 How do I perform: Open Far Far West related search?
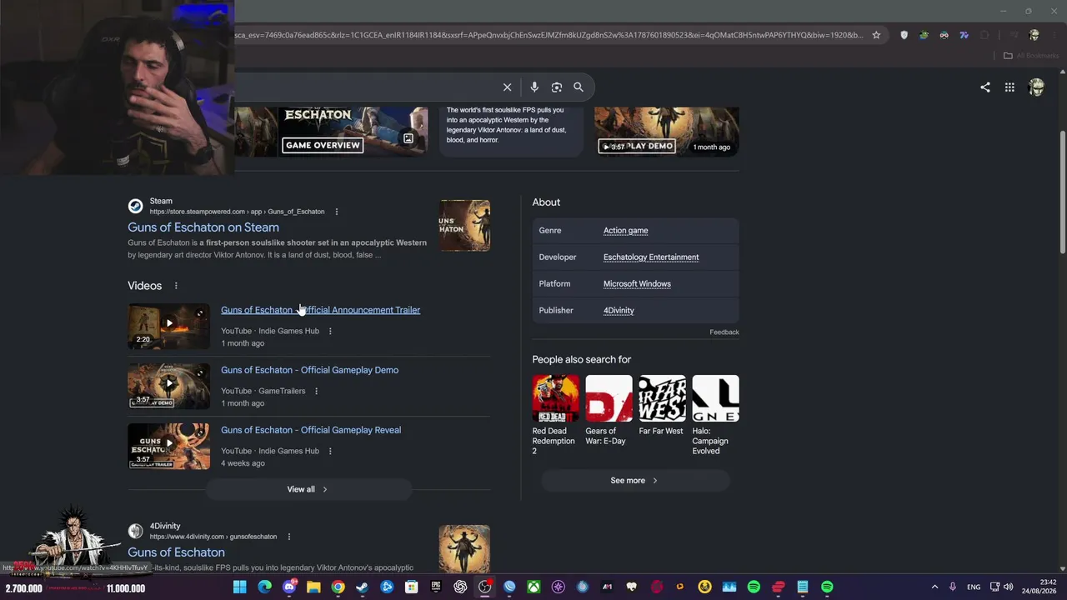[x=662, y=406]
